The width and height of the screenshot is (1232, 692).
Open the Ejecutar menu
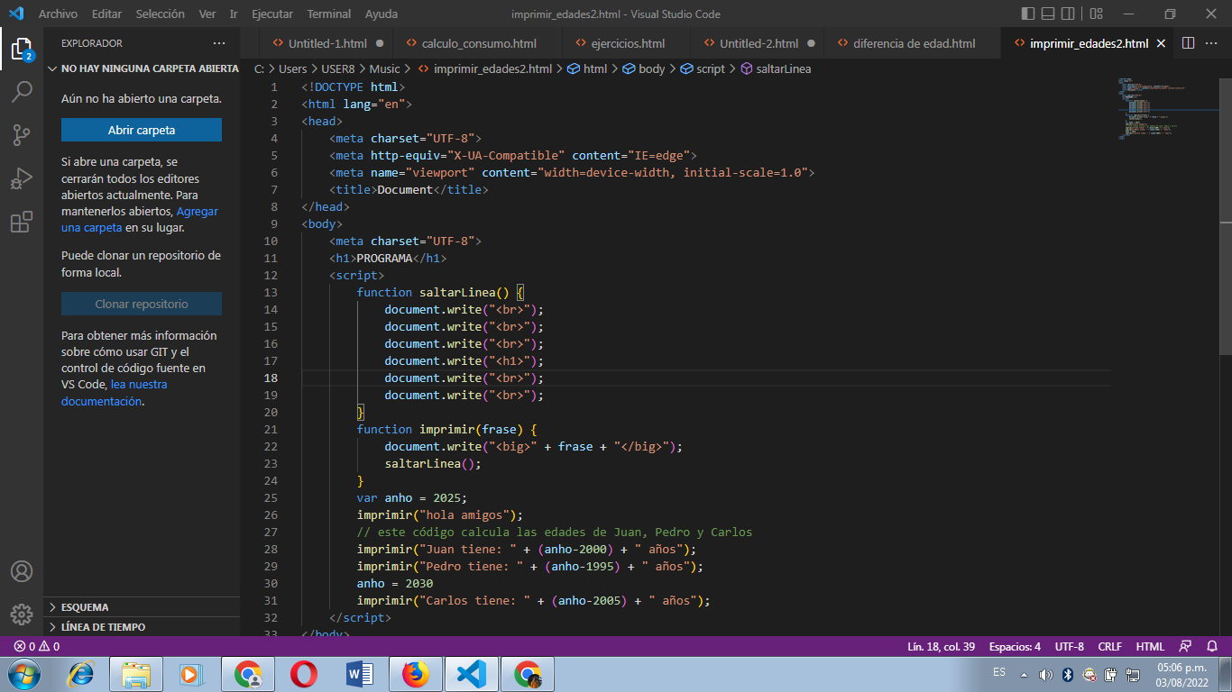tap(272, 14)
